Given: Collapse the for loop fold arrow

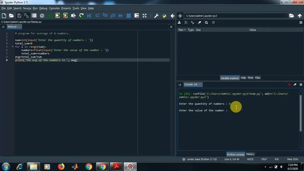Looking at the screenshot, I should 12,47.
